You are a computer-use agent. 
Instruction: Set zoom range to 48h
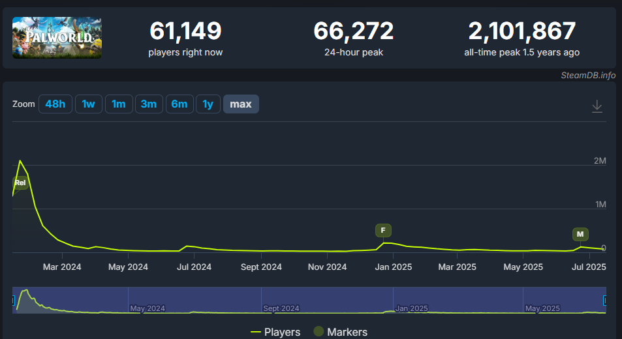pos(55,104)
